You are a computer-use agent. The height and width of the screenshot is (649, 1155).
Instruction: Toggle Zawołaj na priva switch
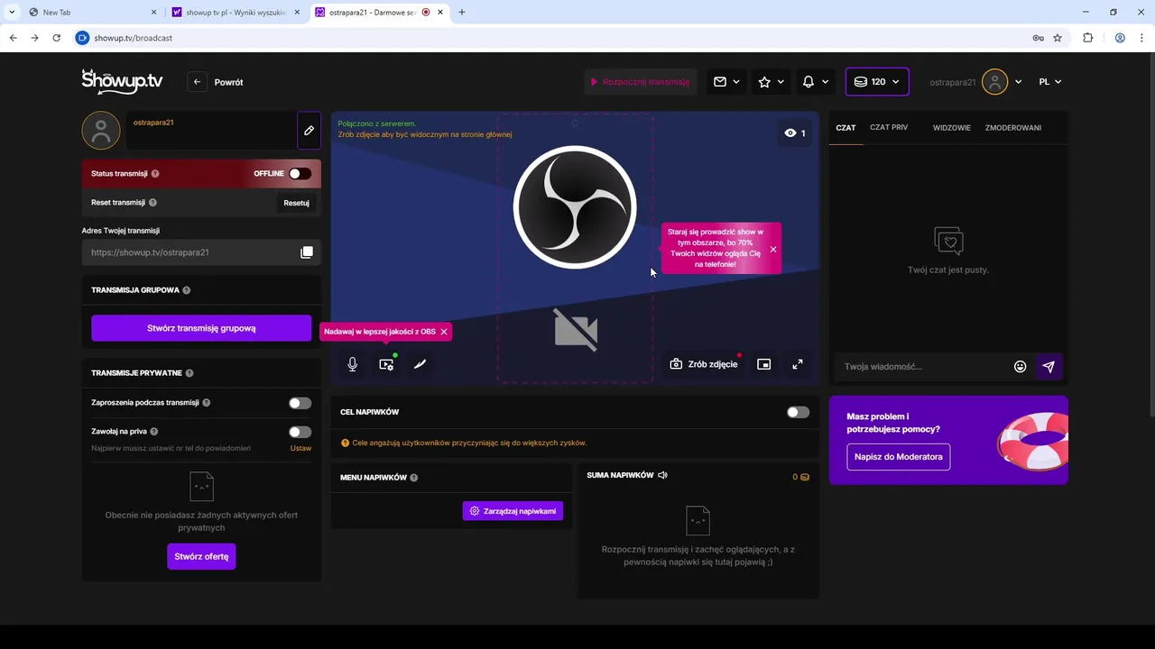click(x=300, y=432)
